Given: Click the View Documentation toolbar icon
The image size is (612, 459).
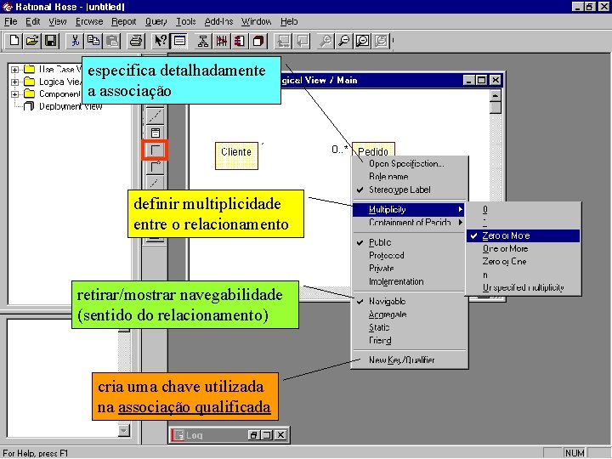Looking at the screenshot, I should coord(179,41).
